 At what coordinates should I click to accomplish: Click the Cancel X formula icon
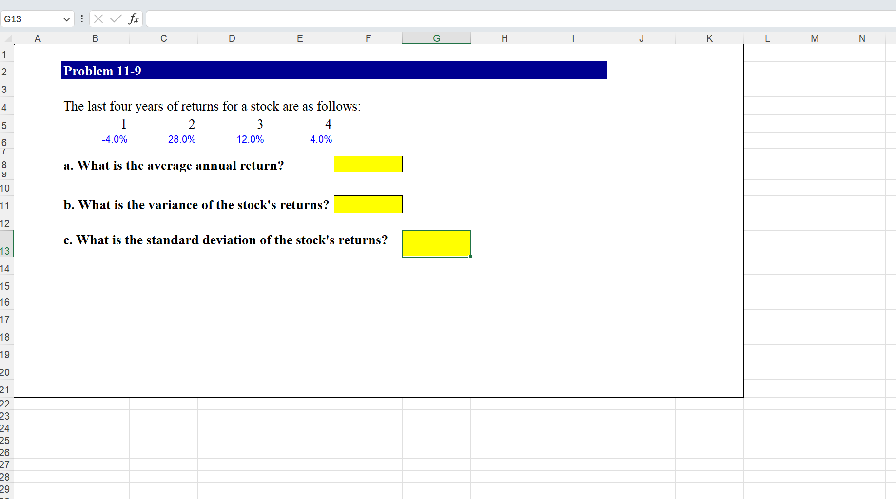point(98,19)
